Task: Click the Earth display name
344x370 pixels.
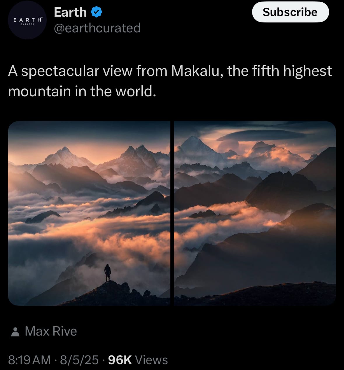Action: click(70, 12)
